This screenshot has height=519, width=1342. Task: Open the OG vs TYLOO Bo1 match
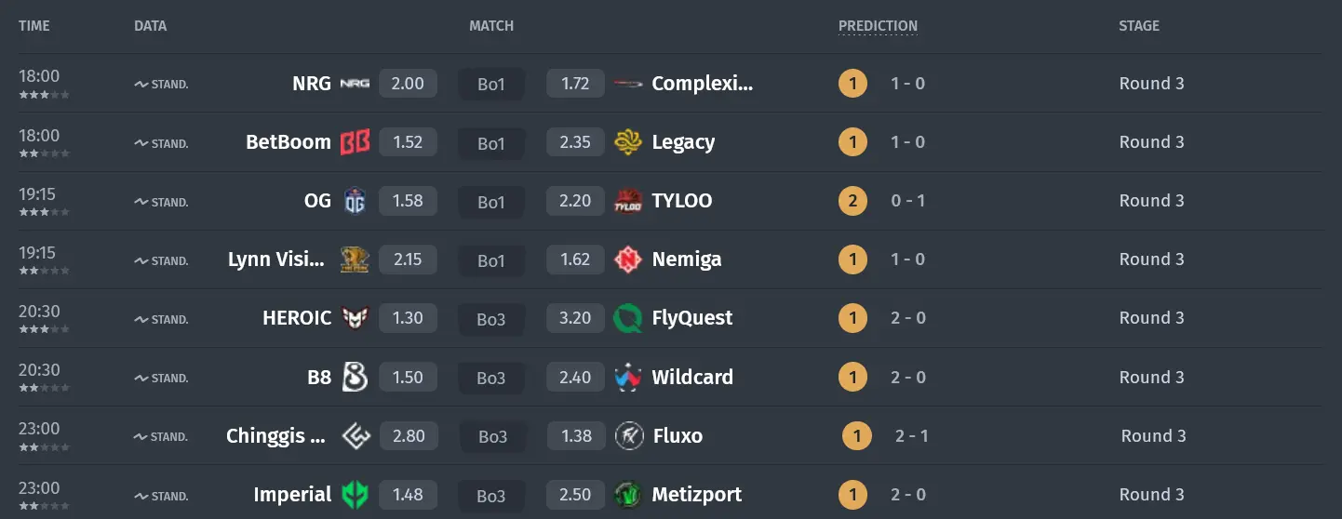point(491,202)
